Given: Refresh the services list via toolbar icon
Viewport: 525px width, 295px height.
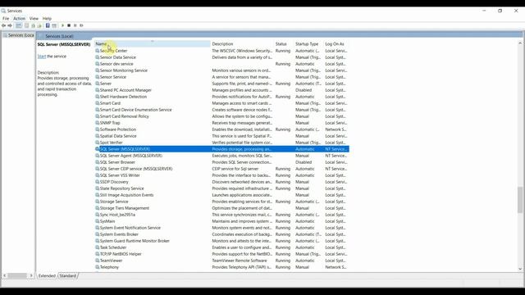Looking at the screenshot, I should click(33, 25).
